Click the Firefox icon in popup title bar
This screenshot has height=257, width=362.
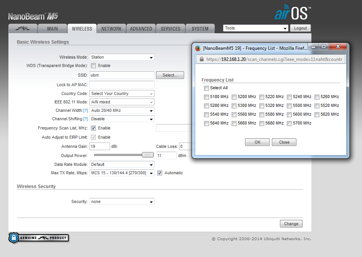click(x=198, y=48)
